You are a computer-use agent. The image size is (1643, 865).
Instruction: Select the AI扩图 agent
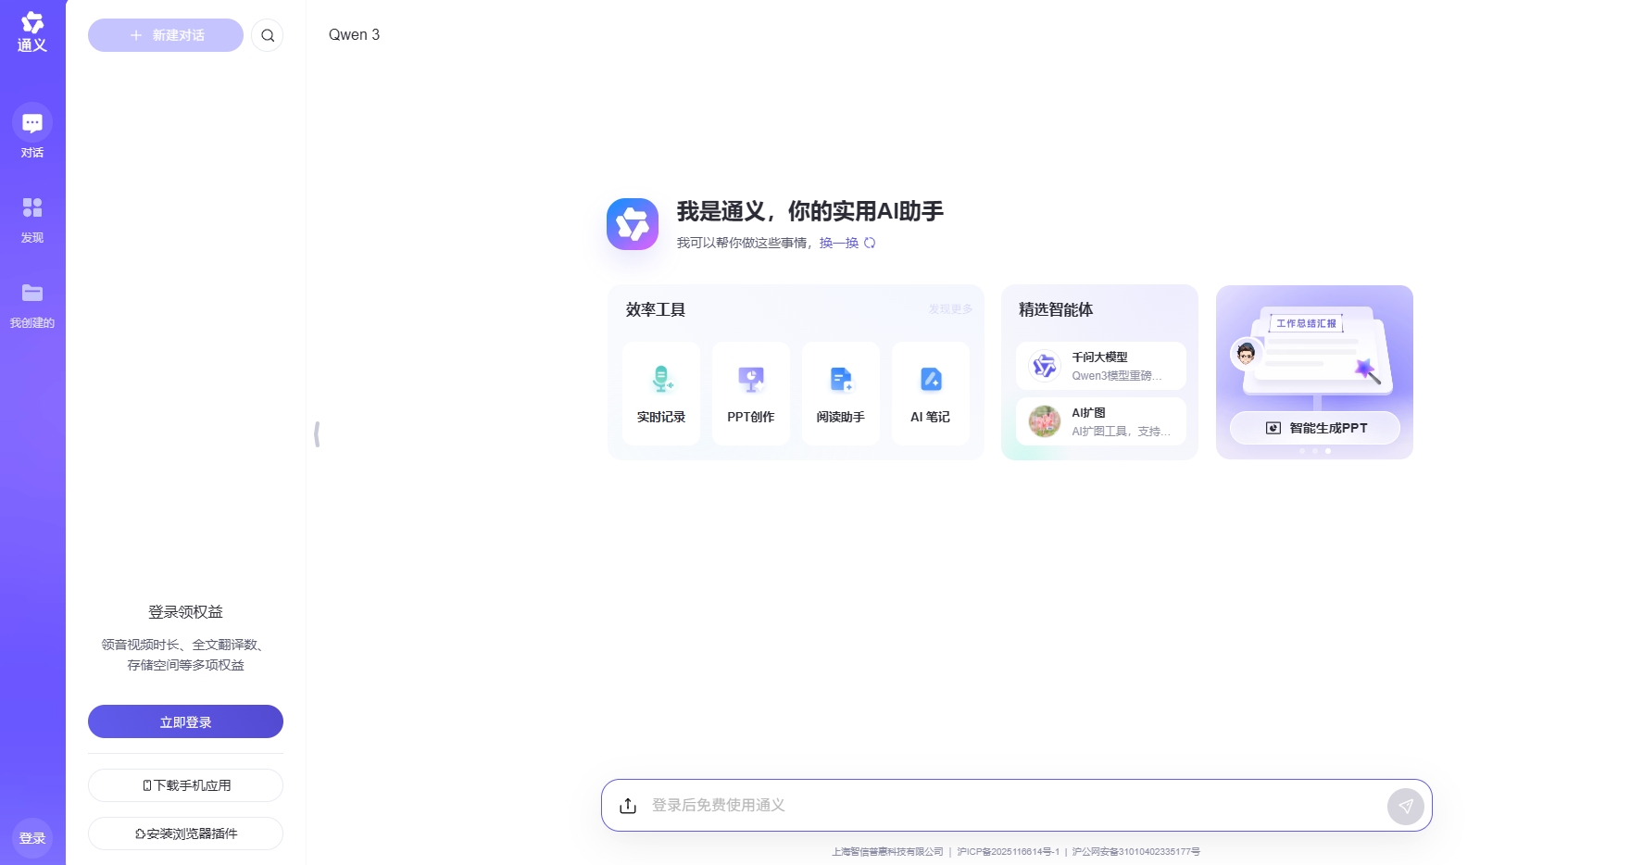pos(1101,421)
